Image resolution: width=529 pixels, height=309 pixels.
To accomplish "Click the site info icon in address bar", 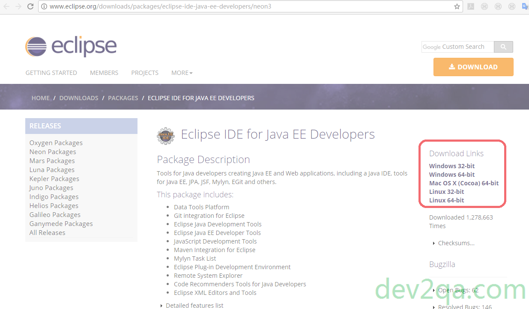I will [45, 6].
